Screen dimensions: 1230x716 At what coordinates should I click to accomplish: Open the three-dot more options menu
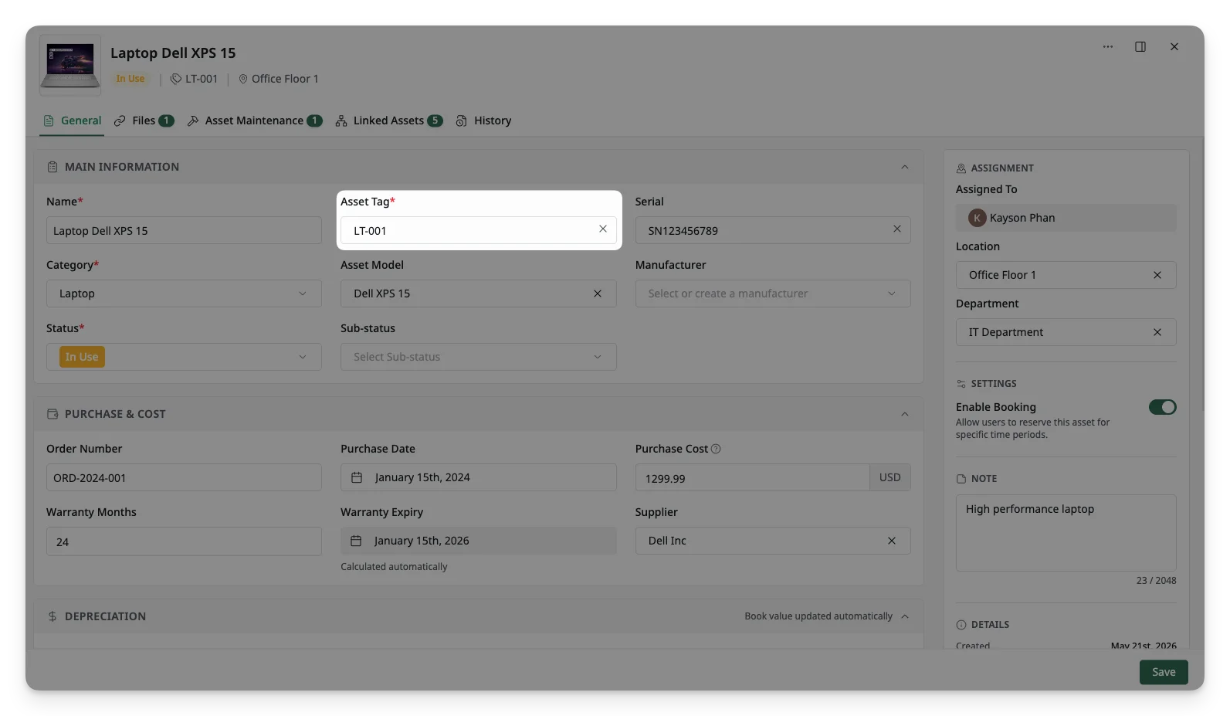pyautogui.click(x=1107, y=47)
